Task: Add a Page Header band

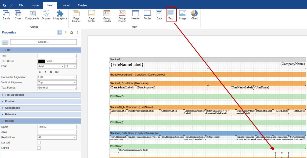Action: click(76, 16)
